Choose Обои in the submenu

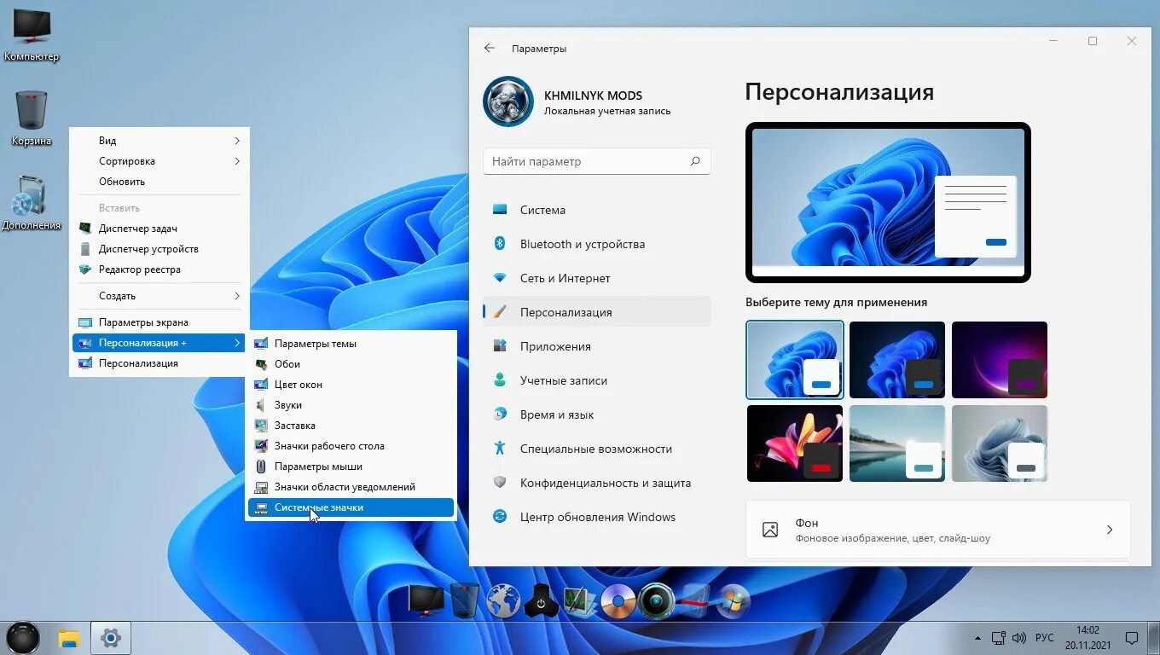tap(351, 364)
